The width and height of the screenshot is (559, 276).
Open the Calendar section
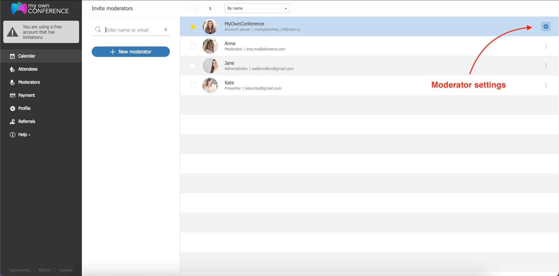pyautogui.click(x=26, y=56)
